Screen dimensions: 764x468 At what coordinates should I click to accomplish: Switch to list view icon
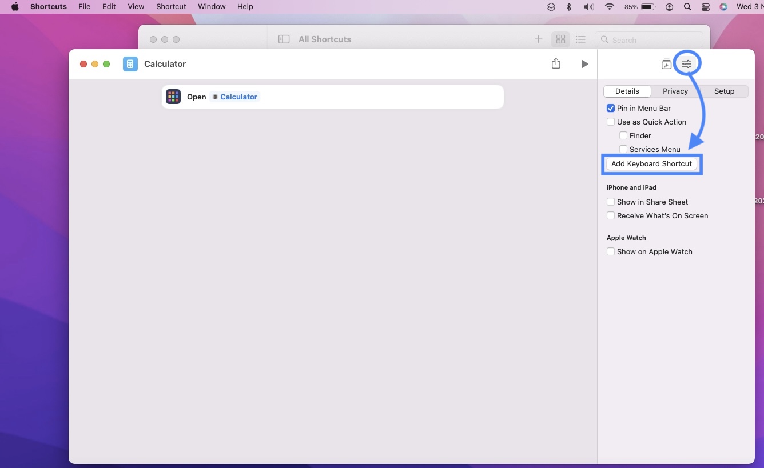(x=580, y=39)
